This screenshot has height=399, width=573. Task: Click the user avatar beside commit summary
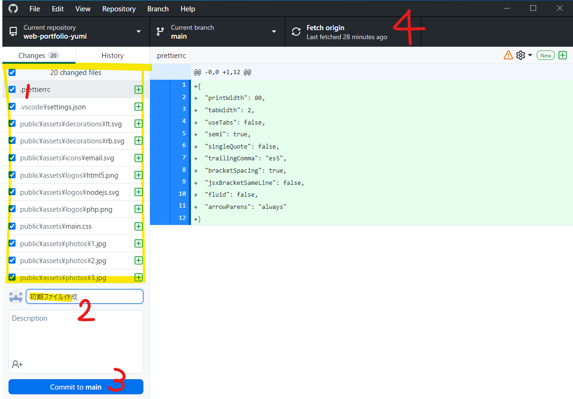click(16, 297)
